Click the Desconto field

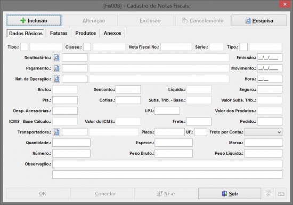click(128, 90)
